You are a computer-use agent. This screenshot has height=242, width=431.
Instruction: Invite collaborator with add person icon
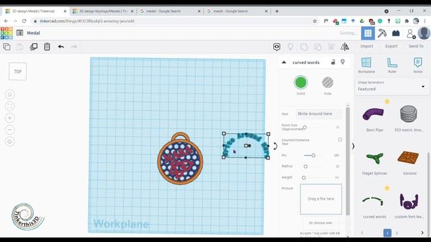[x=411, y=34]
